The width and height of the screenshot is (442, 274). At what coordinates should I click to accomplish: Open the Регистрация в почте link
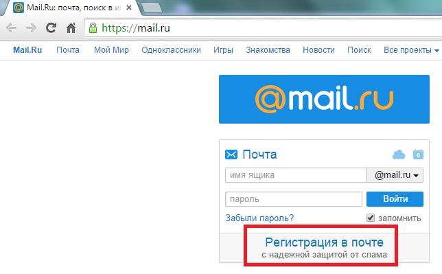coord(324,242)
